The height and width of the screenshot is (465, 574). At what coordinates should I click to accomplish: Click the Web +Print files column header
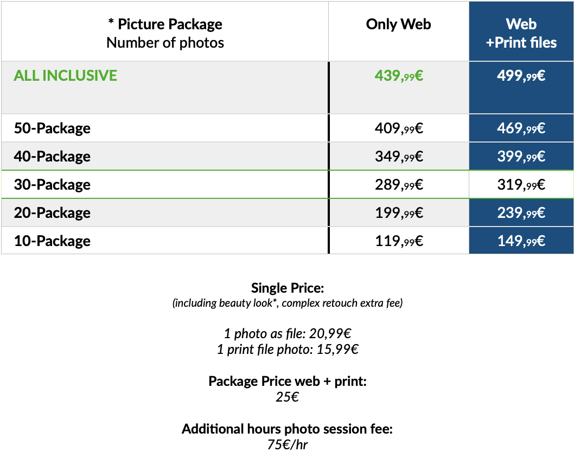[x=521, y=33]
